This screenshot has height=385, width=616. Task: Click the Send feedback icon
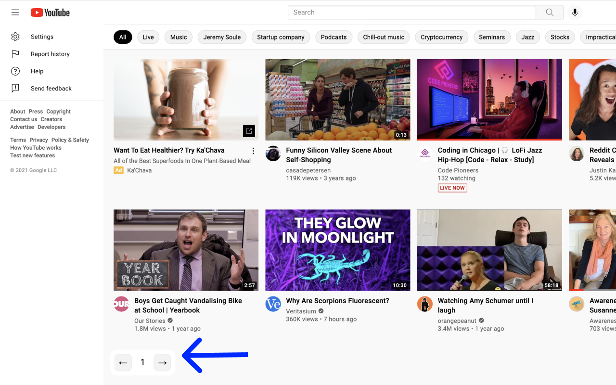15,89
